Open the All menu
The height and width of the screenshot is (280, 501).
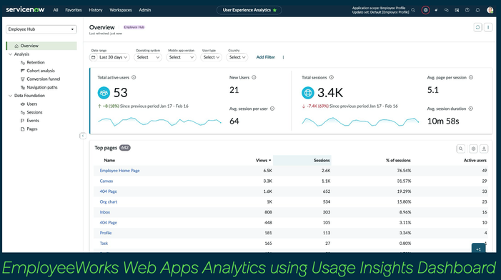(x=56, y=10)
